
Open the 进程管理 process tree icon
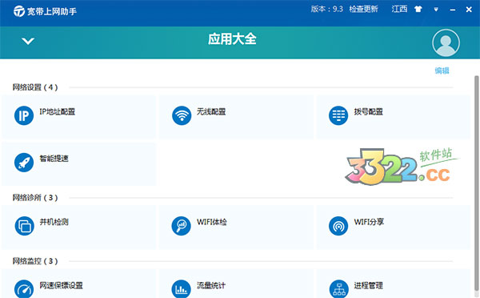pos(339,289)
